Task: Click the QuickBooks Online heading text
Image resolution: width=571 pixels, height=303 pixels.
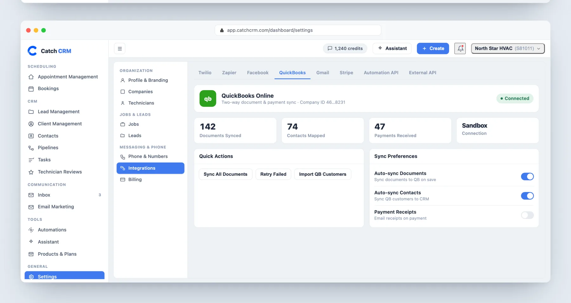Action: click(x=247, y=96)
